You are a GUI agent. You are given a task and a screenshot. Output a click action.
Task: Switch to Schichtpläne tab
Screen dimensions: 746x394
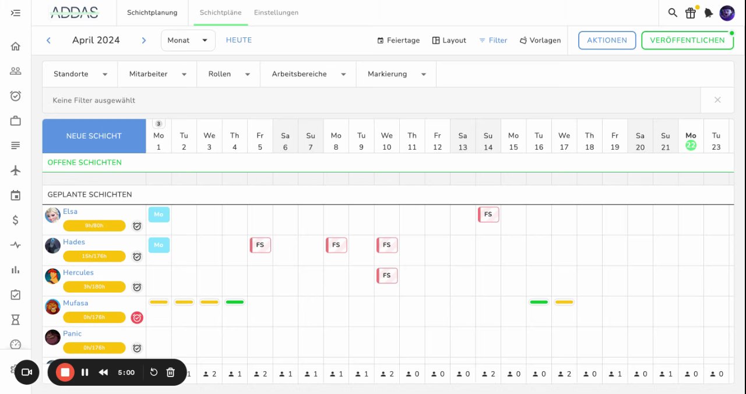click(x=221, y=12)
